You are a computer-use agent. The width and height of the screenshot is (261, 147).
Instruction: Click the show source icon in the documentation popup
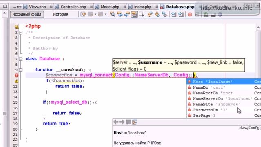(x=135, y=122)
